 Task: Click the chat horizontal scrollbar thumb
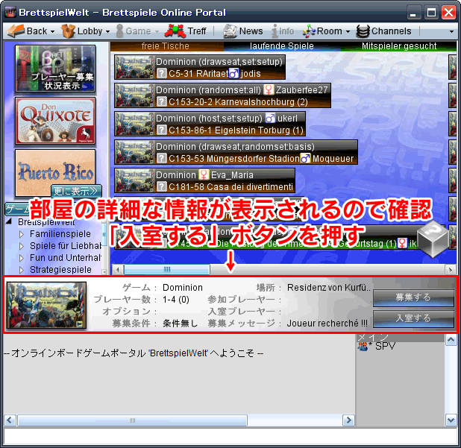(x=132, y=420)
